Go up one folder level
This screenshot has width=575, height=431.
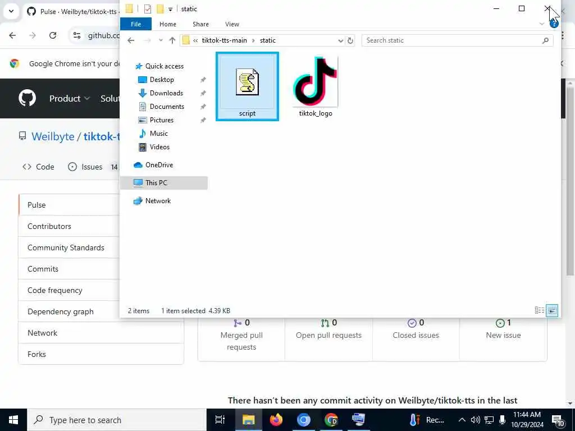click(172, 40)
